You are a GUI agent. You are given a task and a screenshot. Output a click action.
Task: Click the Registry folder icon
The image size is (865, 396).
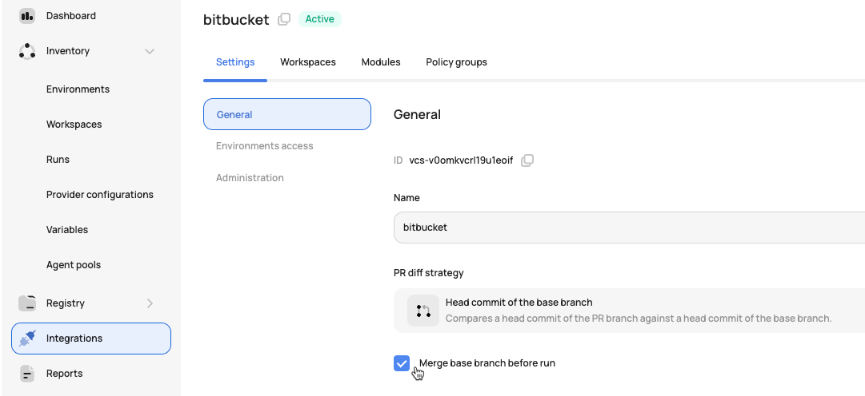click(x=27, y=303)
